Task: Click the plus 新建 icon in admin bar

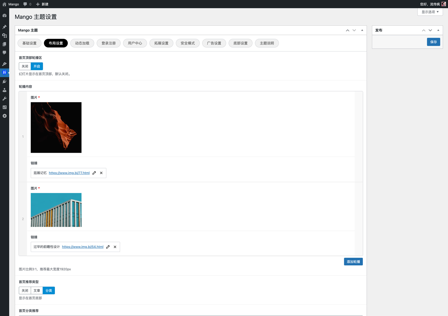Action: click(38, 4)
